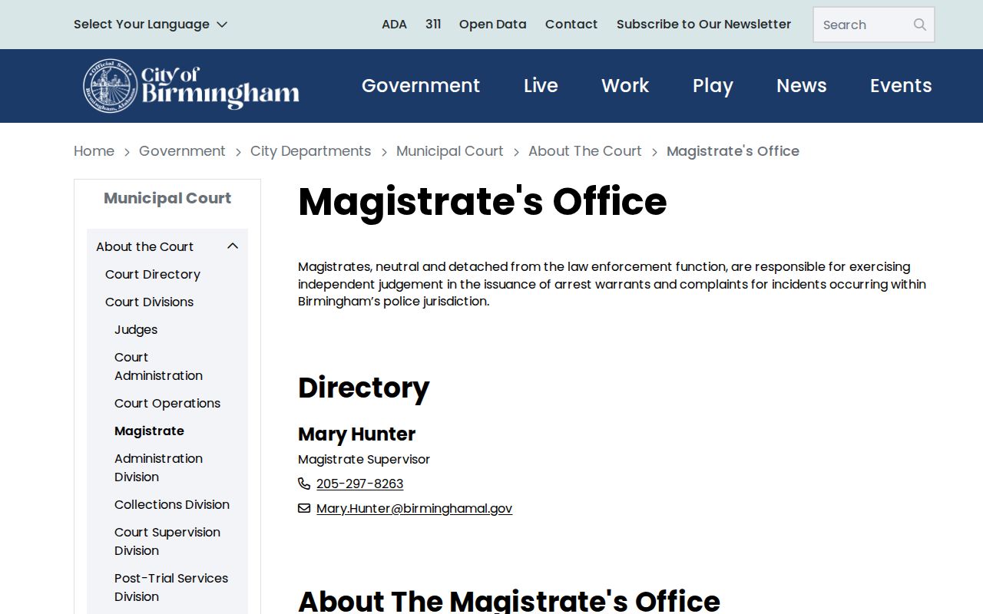
Task: Select Administration Division in sidebar
Action: 158,467
